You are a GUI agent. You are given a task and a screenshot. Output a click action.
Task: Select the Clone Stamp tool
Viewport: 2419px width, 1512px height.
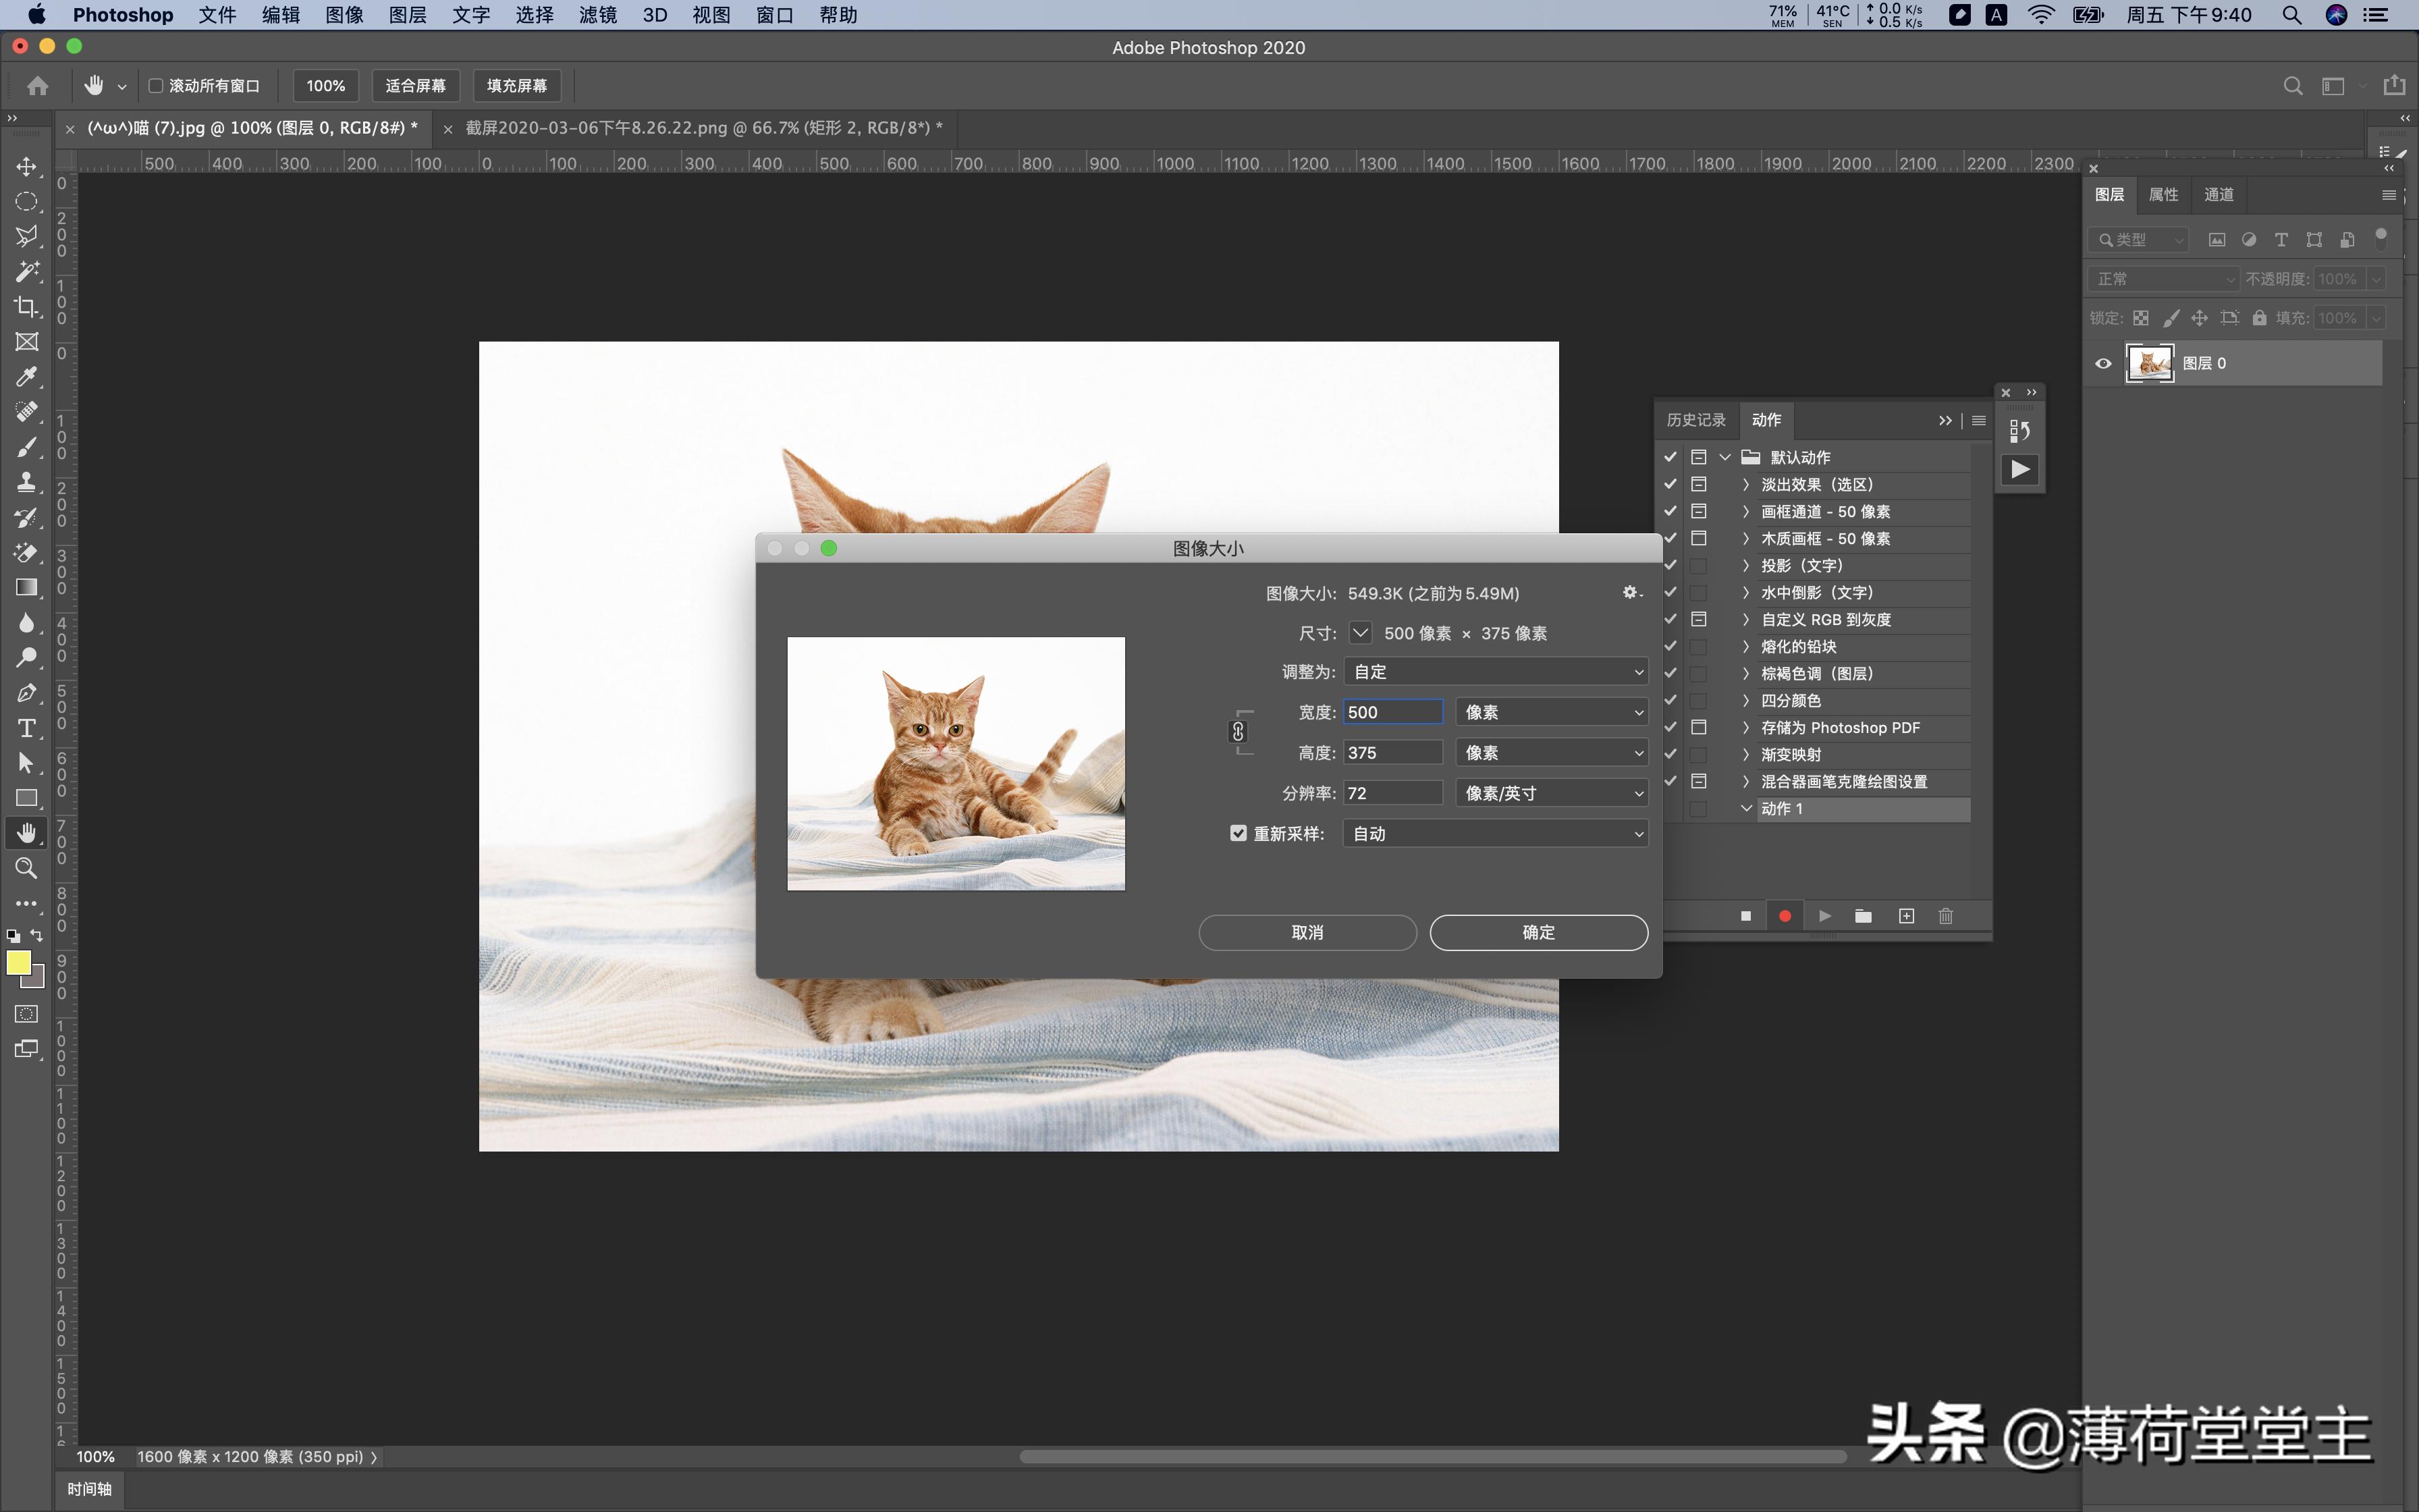click(x=26, y=482)
